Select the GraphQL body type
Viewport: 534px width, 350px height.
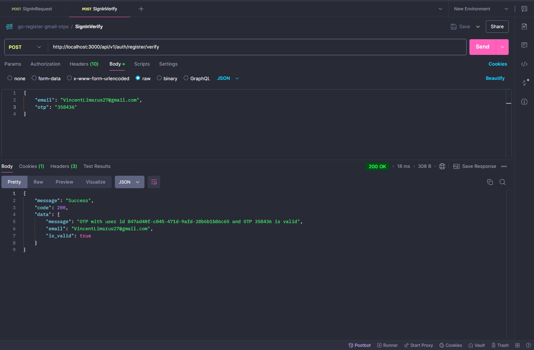point(197,78)
